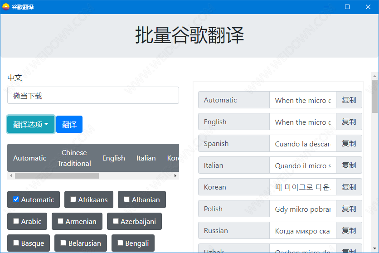Check the Bengali language option

tap(120, 243)
